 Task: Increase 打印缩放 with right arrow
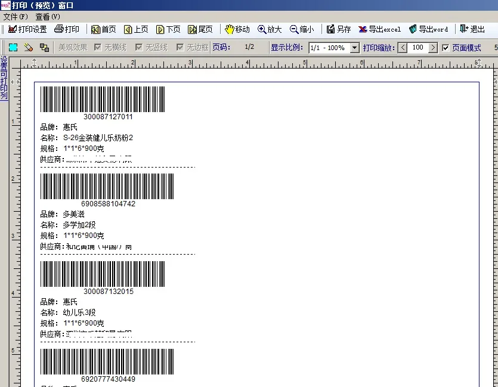click(433, 48)
